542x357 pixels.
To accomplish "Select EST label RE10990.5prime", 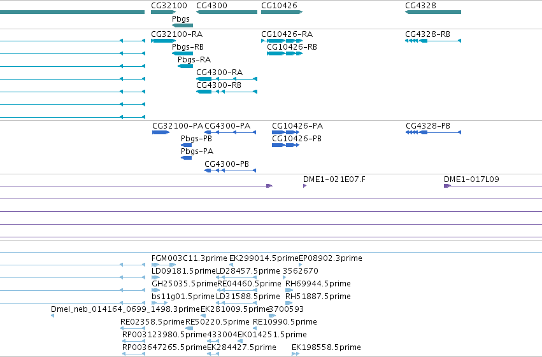I will pyautogui.click(x=285, y=322).
